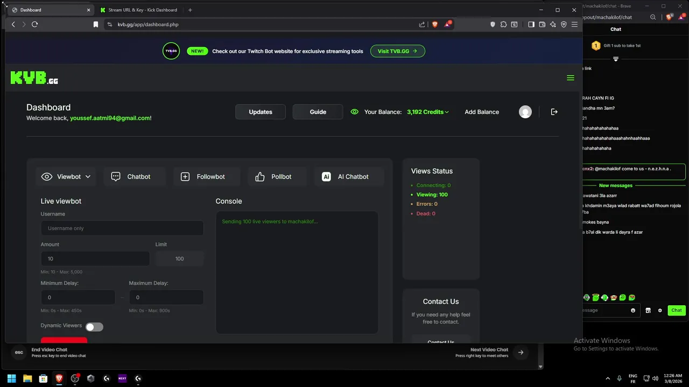The image size is (689, 387).
Task: Open the Brave main menu icon
Action: click(574, 24)
